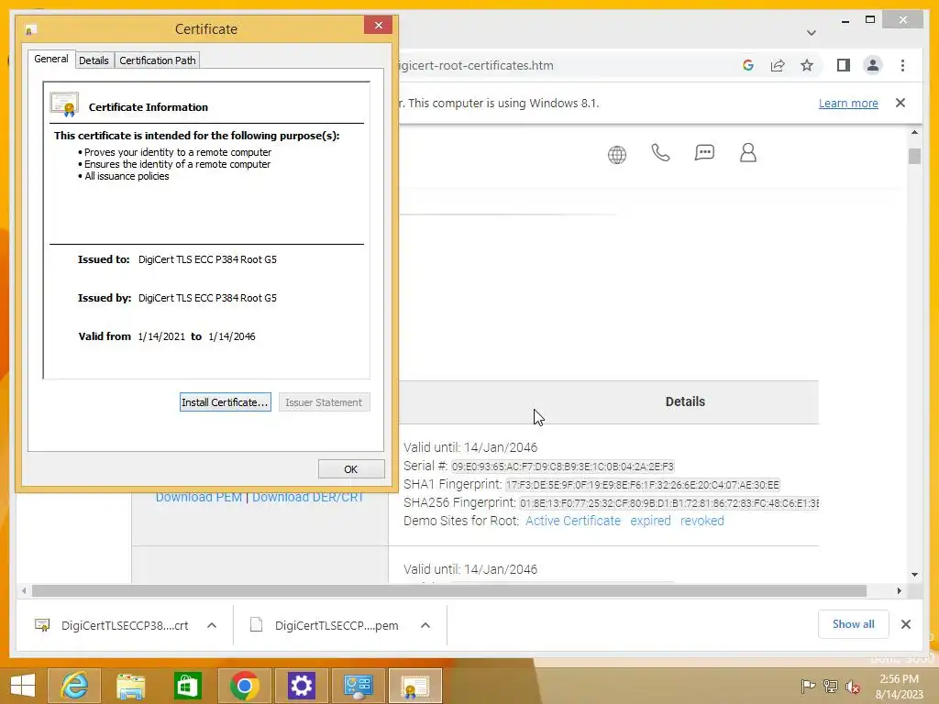The image size is (939, 704).
Task: Open the DigiCertTLSECCP38....crt download
Action: point(125,625)
